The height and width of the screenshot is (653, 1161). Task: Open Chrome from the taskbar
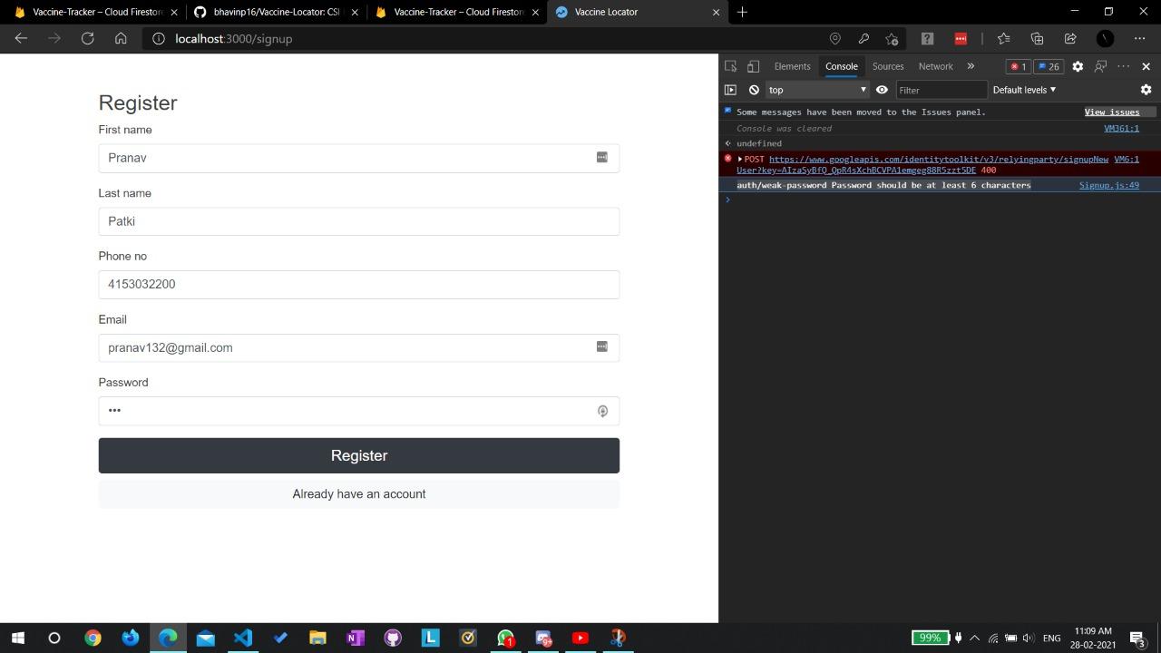(93, 638)
